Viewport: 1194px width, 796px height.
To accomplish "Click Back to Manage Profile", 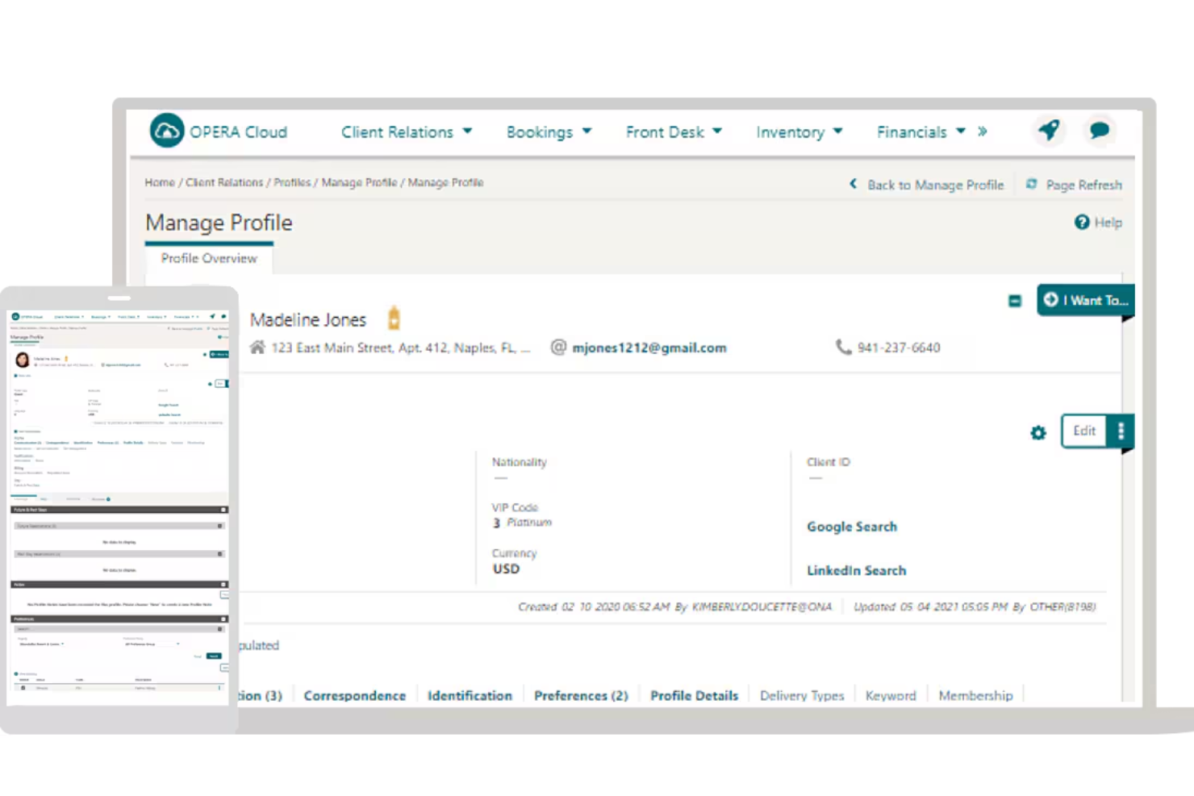I will 935,185.
